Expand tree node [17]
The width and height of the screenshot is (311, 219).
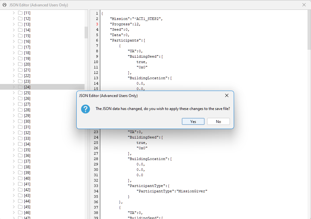pyautogui.click(x=14, y=47)
